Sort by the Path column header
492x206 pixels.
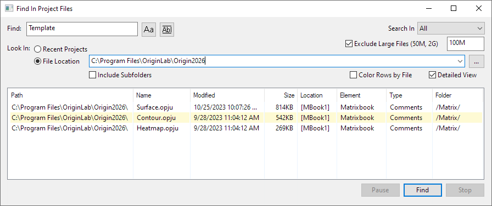coord(71,95)
